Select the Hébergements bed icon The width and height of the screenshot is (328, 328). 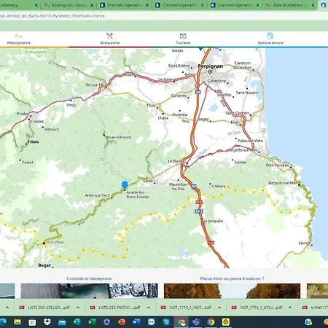19,36
